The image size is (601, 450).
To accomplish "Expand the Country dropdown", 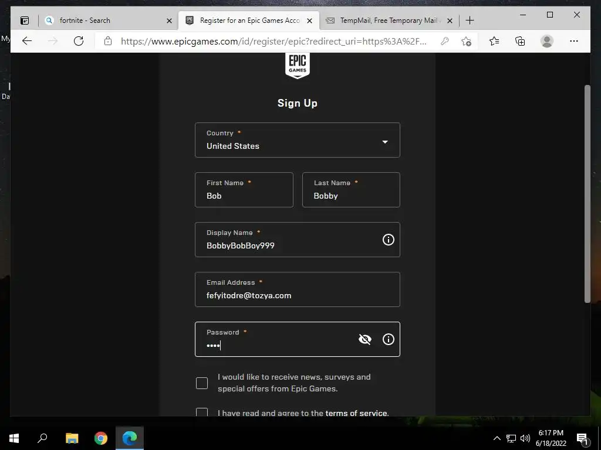I will [298, 140].
